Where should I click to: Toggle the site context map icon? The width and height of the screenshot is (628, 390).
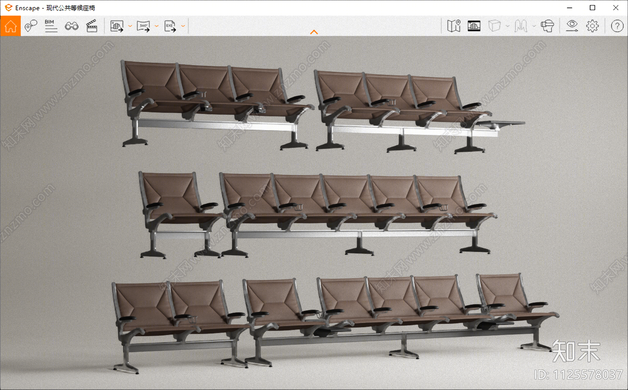pos(454,26)
